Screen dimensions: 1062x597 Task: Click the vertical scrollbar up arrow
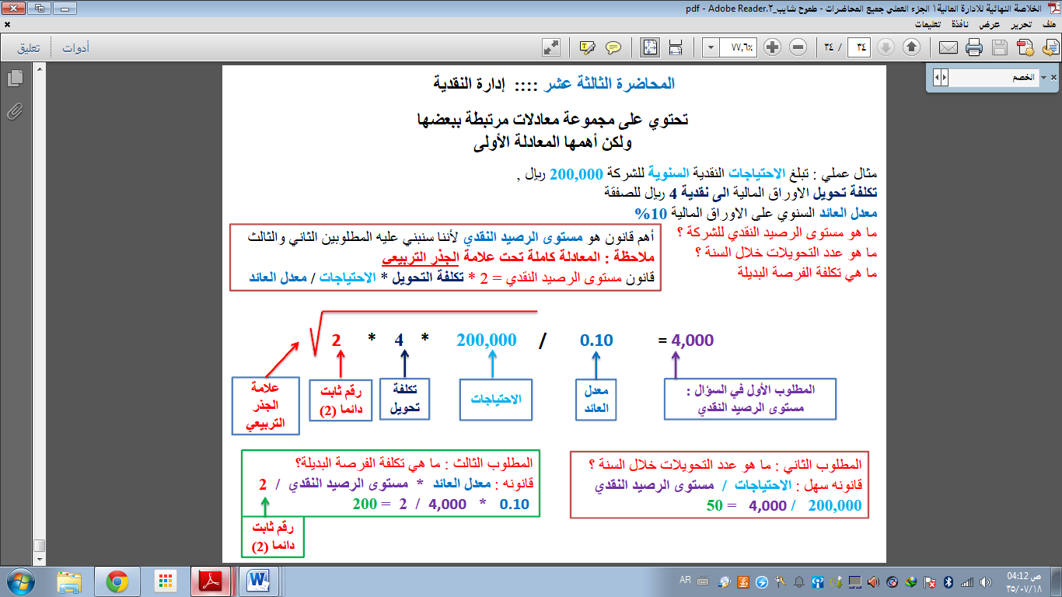pyautogui.click(x=38, y=69)
